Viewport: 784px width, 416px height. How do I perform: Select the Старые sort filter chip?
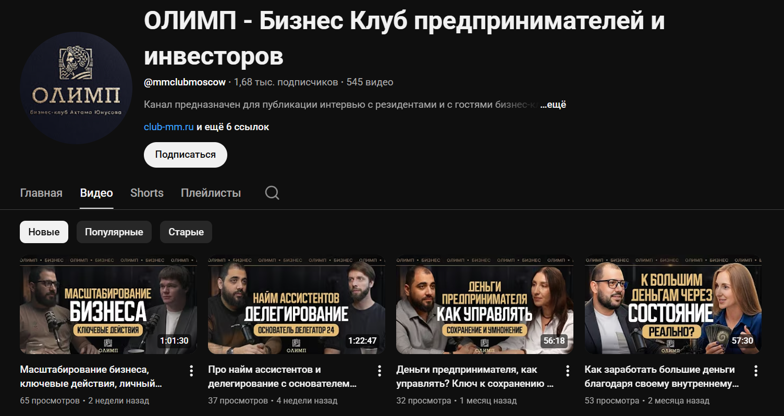coord(186,232)
